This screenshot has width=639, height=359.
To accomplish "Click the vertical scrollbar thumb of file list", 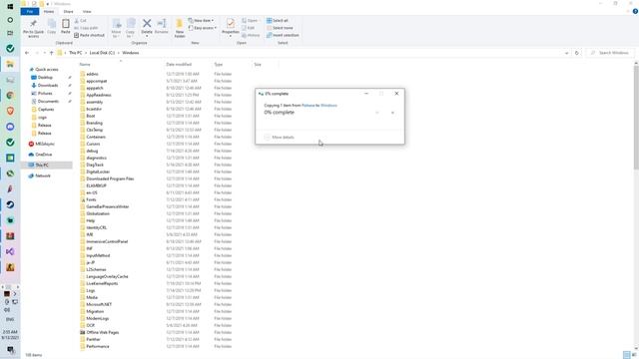I will [636, 118].
